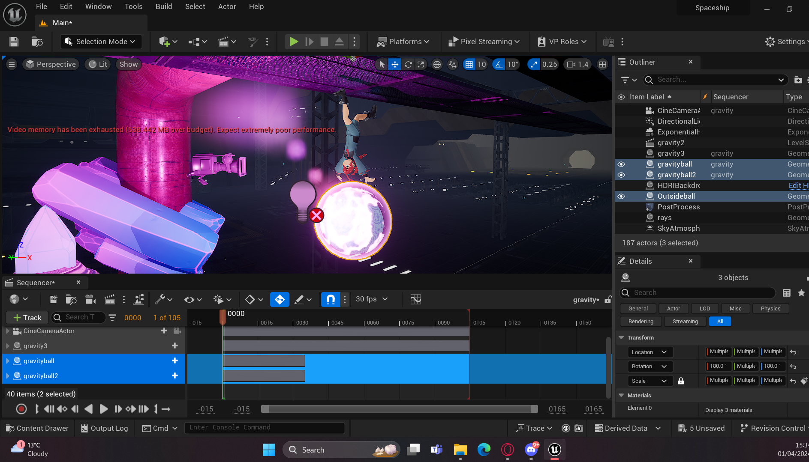Open the Sequencer 30 fps frame rate dropdown
Viewport: 809px width, 462px height.
point(371,299)
